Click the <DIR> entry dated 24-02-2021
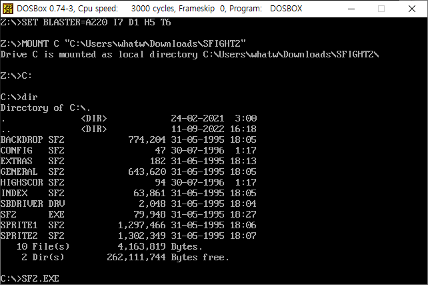Image resolution: width=428 pixels, height=285 pixels. [x=94, y=118]
